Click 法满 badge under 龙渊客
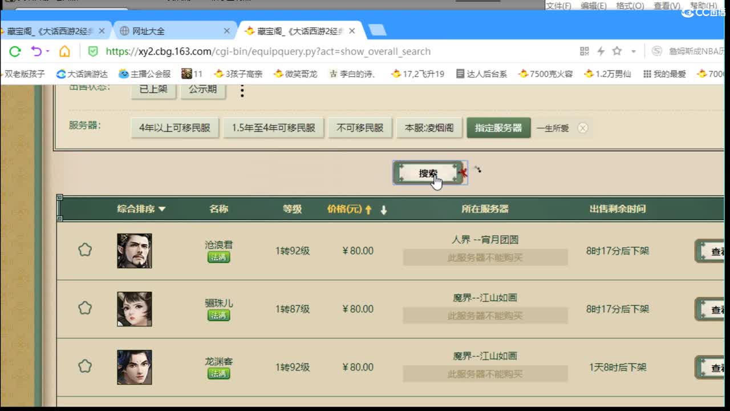This screenshot has width=730, height=411. (219, 374)
